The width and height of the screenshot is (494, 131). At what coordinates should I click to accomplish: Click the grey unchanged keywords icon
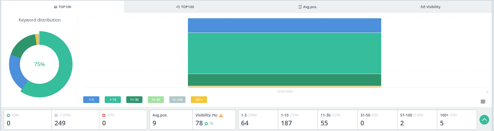[x=56, y=115]
